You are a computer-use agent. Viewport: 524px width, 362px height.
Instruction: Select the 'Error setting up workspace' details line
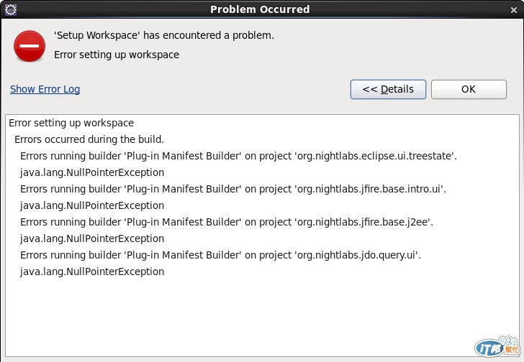pyautogui.click(x=71, y=123)
